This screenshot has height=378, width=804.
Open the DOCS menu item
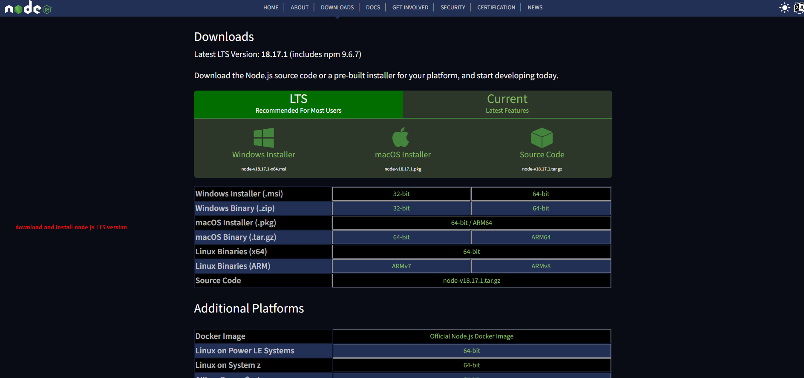point(373,7)
